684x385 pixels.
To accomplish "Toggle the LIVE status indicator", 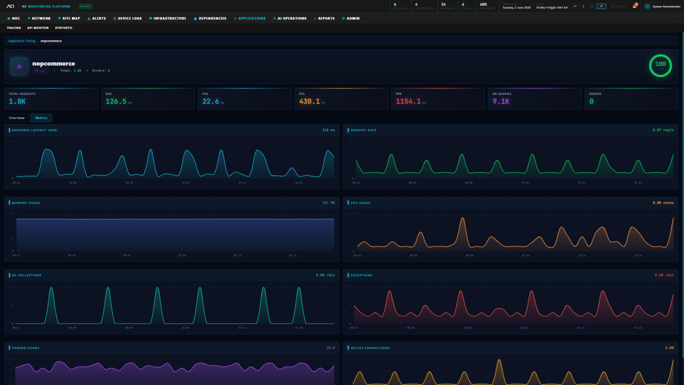I will point(85,6).
